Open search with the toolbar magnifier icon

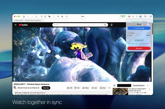click(x=67, y=16)
